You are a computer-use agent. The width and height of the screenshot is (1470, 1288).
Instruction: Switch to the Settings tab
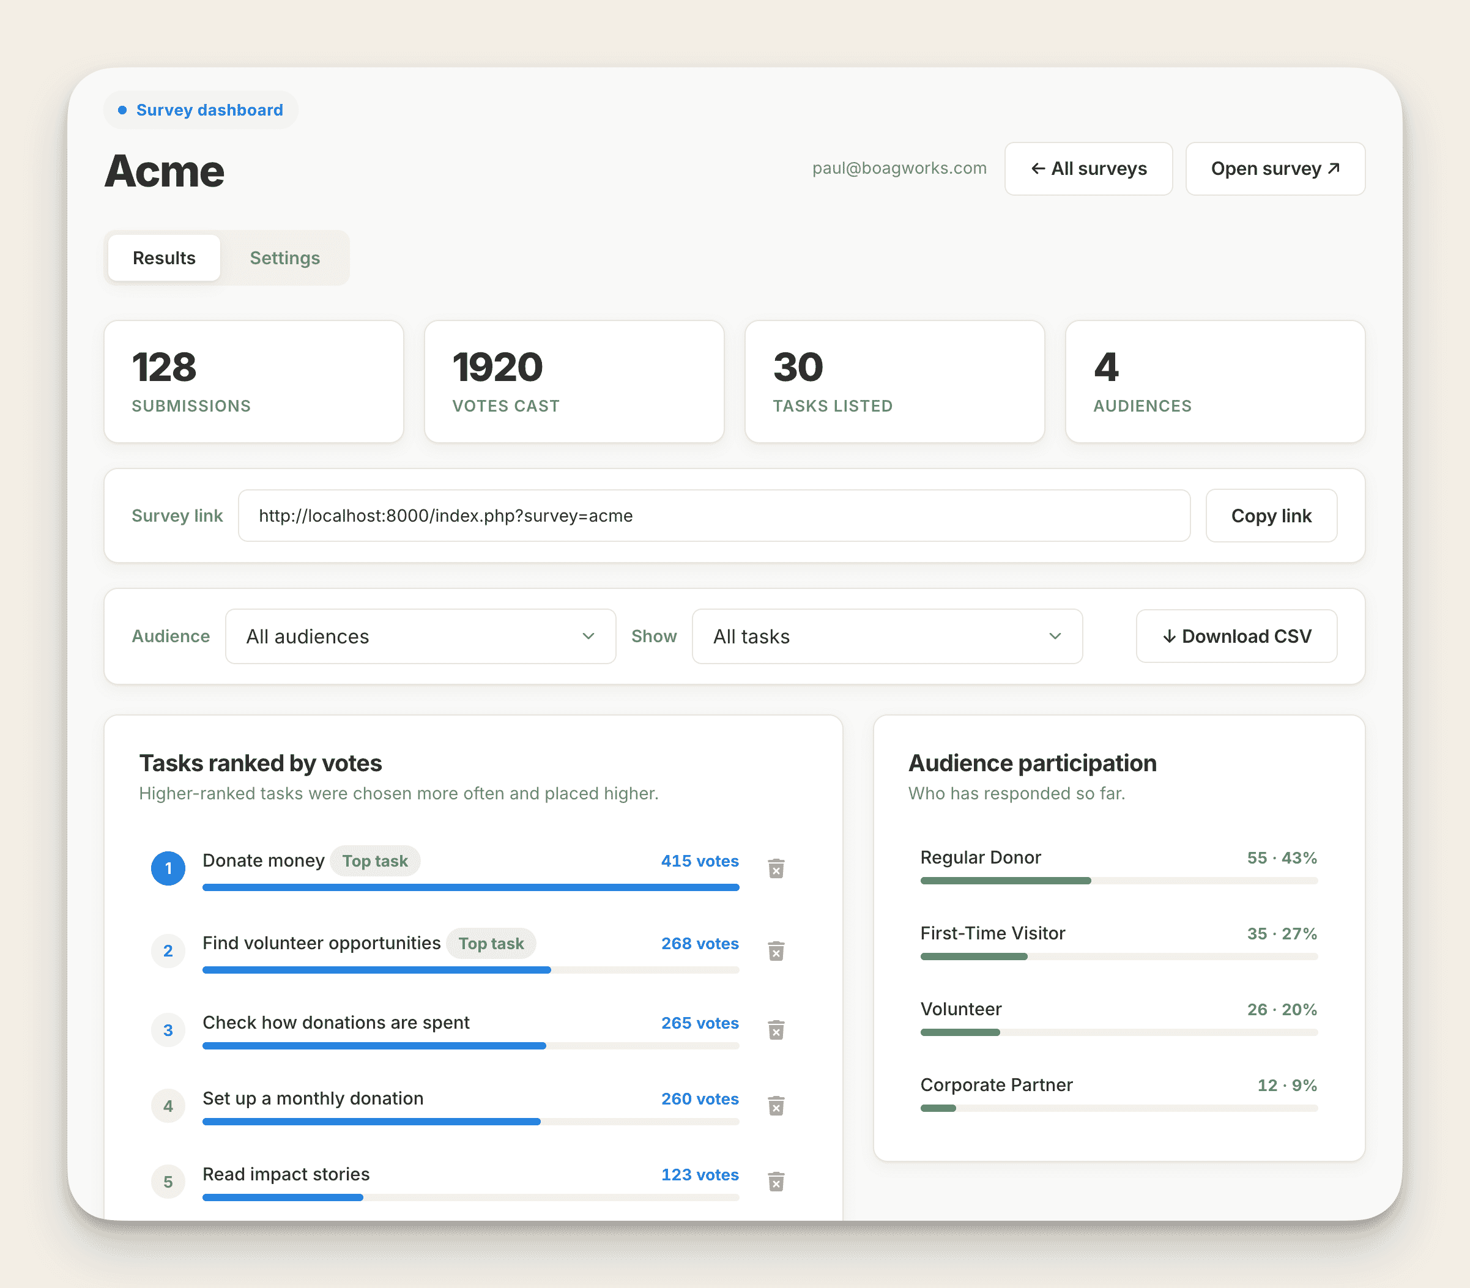pos(284,258)
